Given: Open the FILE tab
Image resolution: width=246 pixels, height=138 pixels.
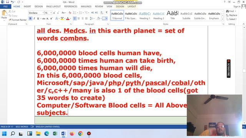Looking at the screenshot, I should [x=5, y=7].
